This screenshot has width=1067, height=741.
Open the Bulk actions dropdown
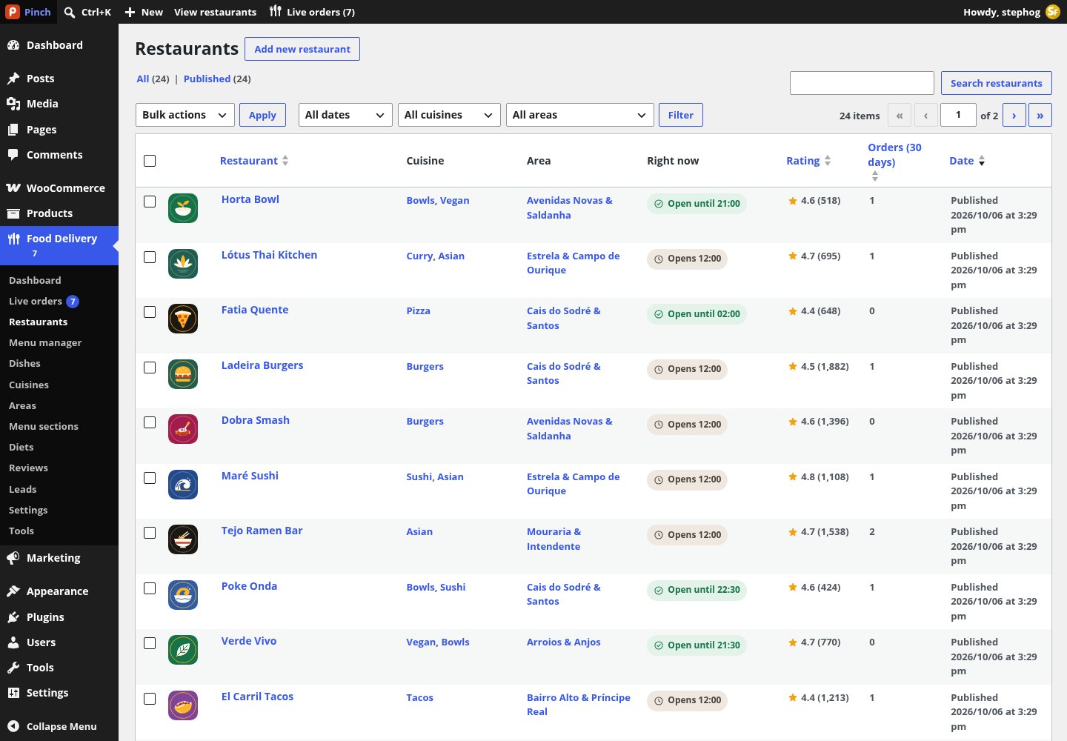(185, 115)
